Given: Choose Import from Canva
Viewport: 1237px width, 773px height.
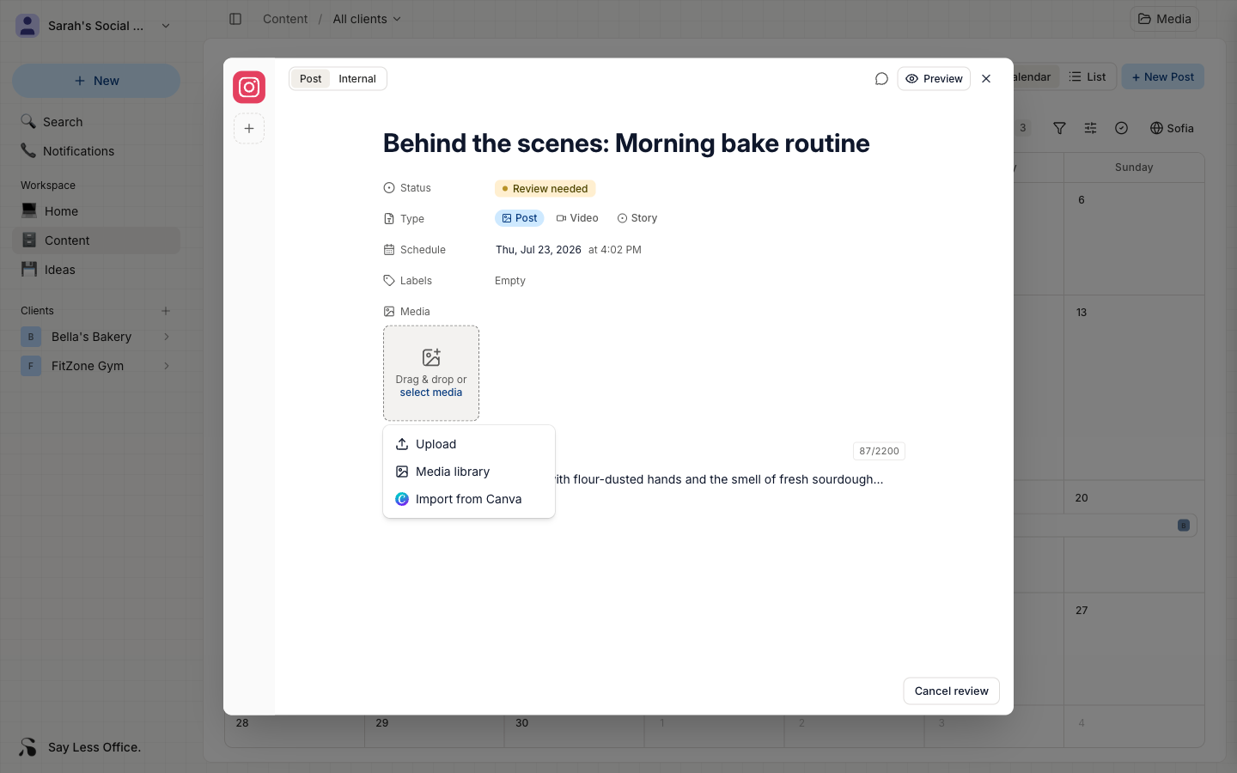Looking at the screenshot, I should 469,499.
